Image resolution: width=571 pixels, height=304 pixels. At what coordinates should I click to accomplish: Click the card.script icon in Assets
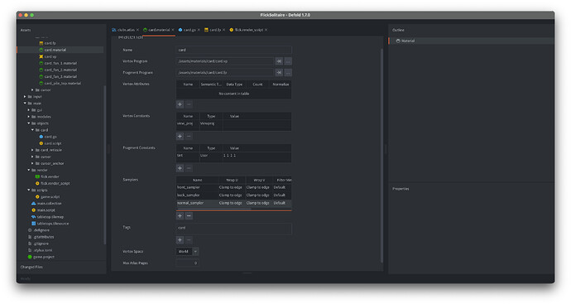[x=41, y=143]
